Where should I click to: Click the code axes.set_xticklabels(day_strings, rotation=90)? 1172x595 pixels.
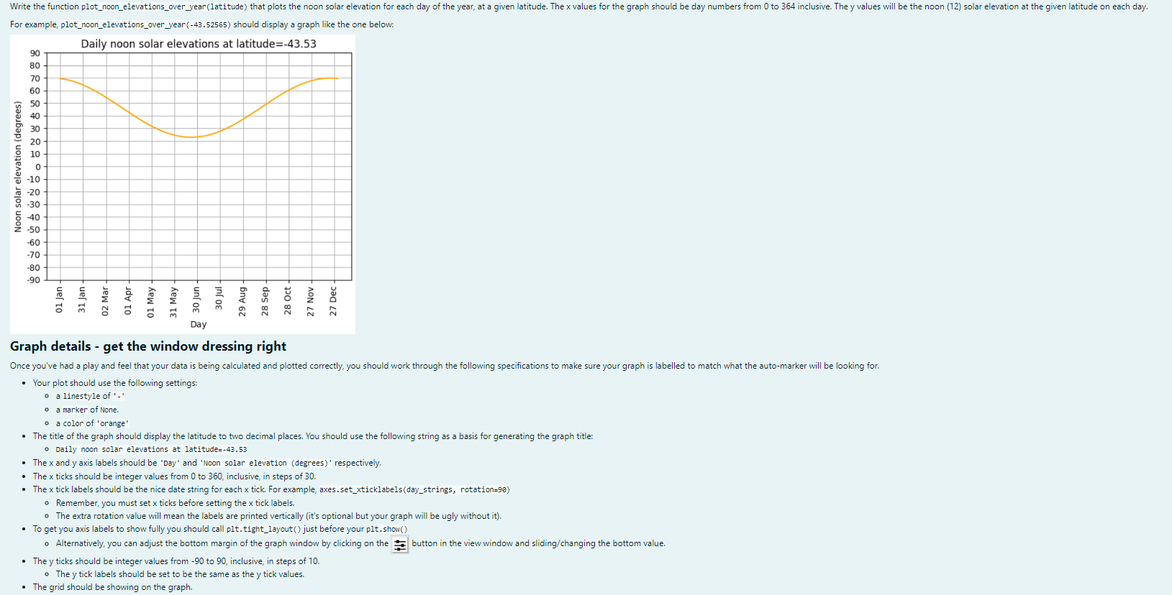[x=414, y=489]
